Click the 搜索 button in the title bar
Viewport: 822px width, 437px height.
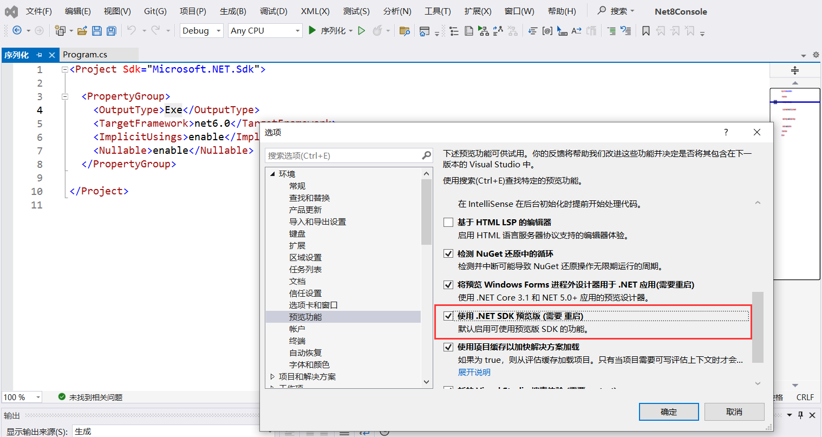pos(615,11)
